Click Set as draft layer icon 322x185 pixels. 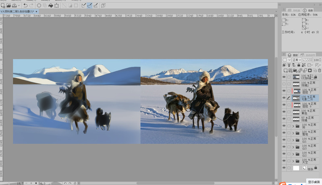[294, 65]
